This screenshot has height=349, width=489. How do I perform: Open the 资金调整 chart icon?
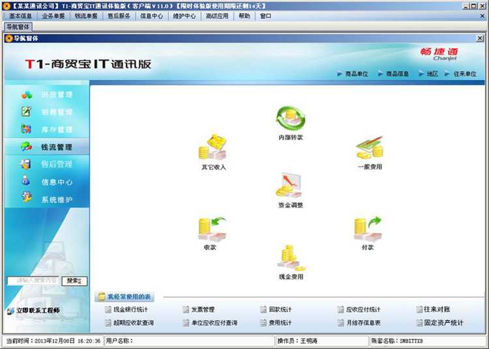coord(289,185)
